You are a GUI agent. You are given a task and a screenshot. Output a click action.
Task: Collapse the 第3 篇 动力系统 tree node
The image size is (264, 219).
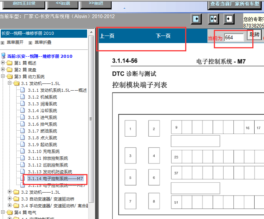[3, 76]
